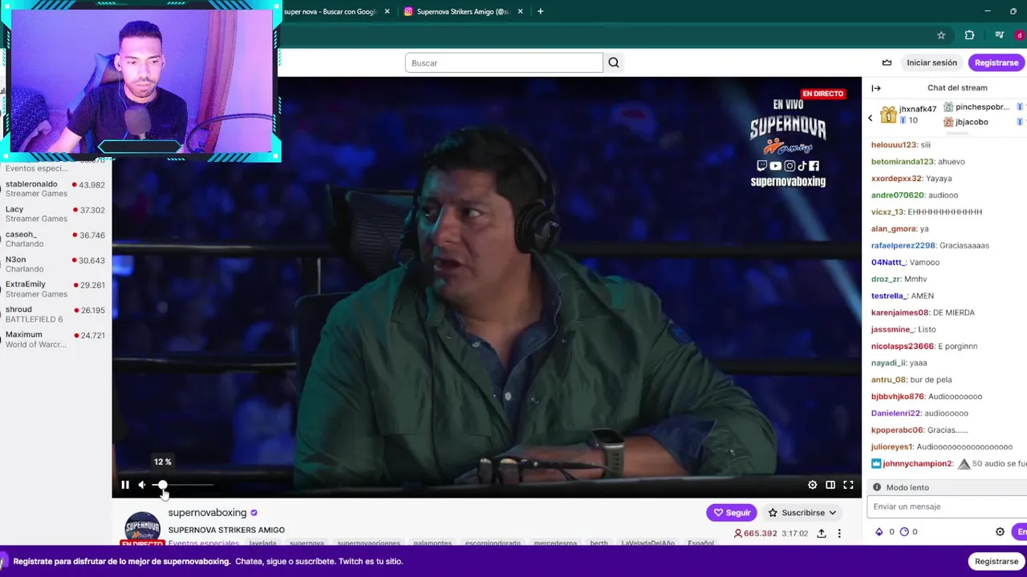Open YouTube icon in stream overlay

pos(775,166)
